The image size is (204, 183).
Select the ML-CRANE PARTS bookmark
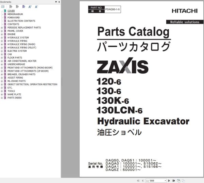(x=17, y=81)
